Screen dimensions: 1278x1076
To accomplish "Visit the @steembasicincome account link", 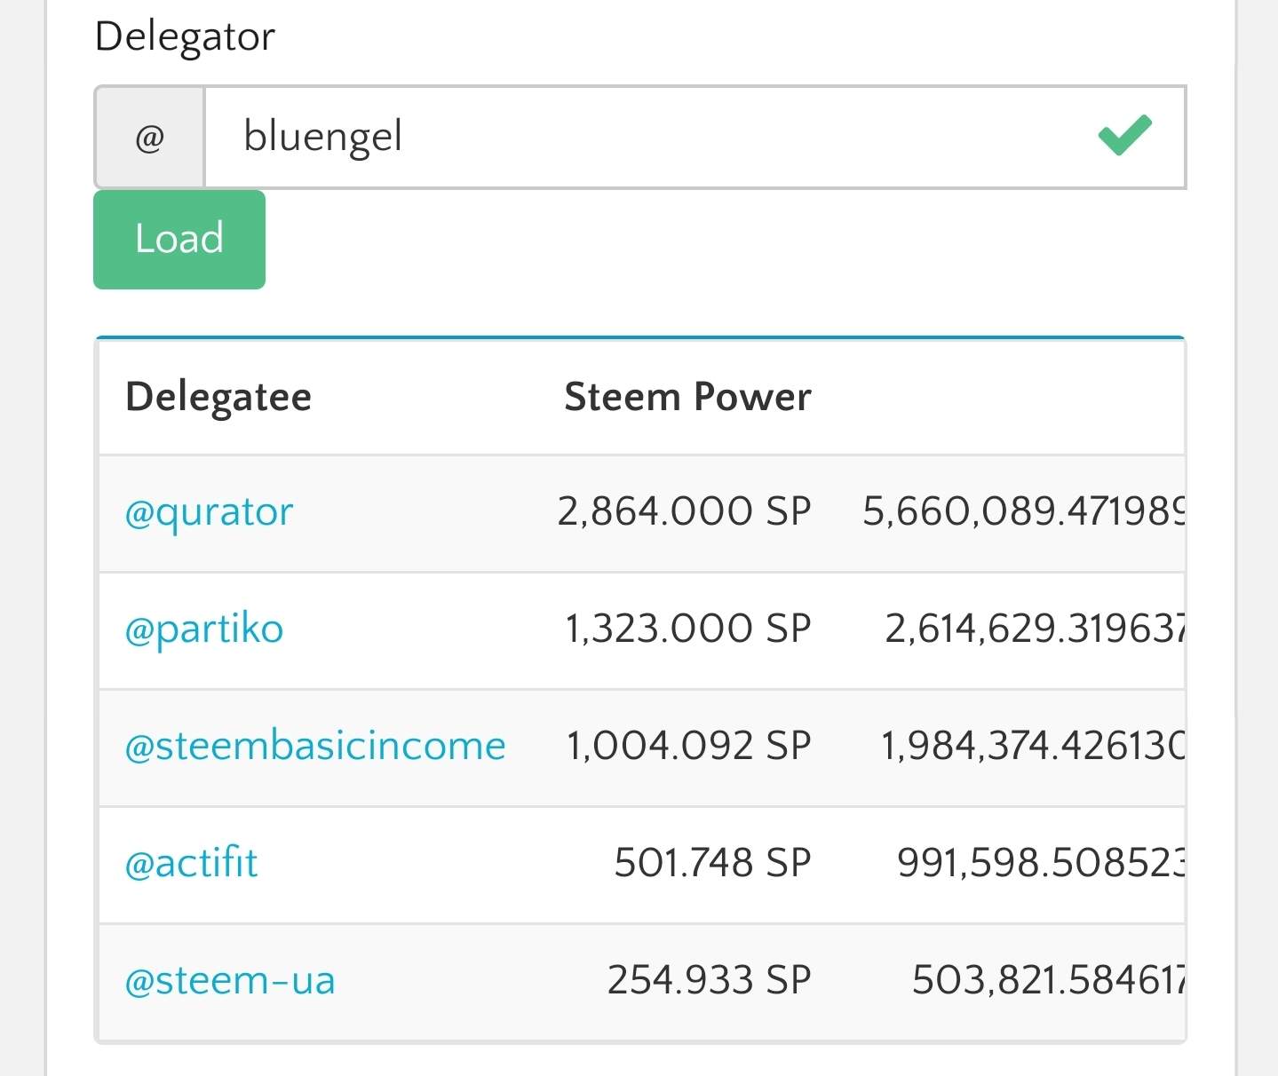I will 315,747.
